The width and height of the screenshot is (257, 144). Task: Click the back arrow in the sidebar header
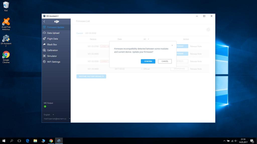point(44,21)
